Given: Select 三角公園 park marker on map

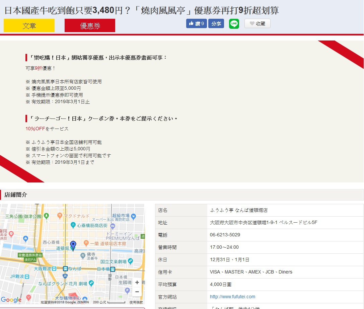Looking at the screenshot, I should coord(47,216).
